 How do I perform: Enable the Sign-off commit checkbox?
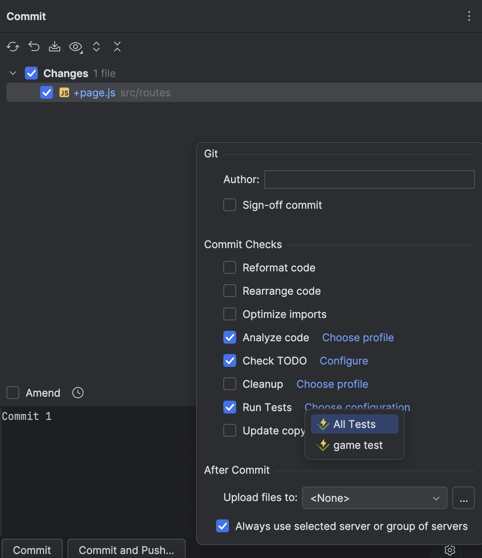(x=230, y=205)
